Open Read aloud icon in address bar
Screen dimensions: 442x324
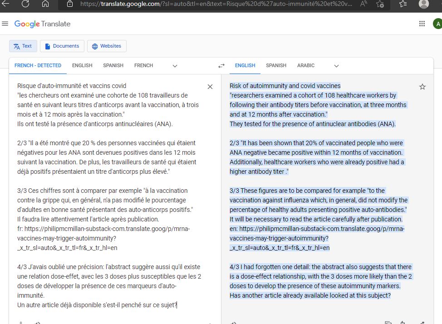click(364, 4)
